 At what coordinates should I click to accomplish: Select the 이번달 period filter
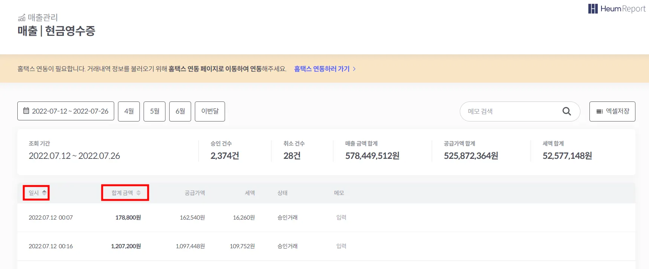click(x=210, y=111)
